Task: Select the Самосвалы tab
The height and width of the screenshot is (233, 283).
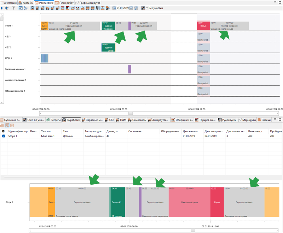Action: [137, 120]
